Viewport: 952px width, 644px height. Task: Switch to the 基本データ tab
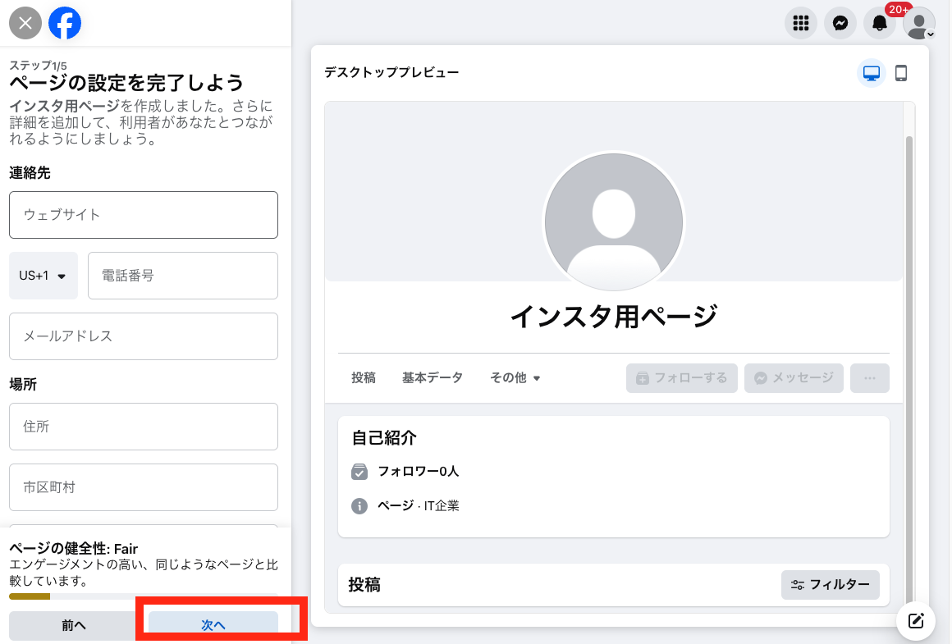(x=433, y=377)
